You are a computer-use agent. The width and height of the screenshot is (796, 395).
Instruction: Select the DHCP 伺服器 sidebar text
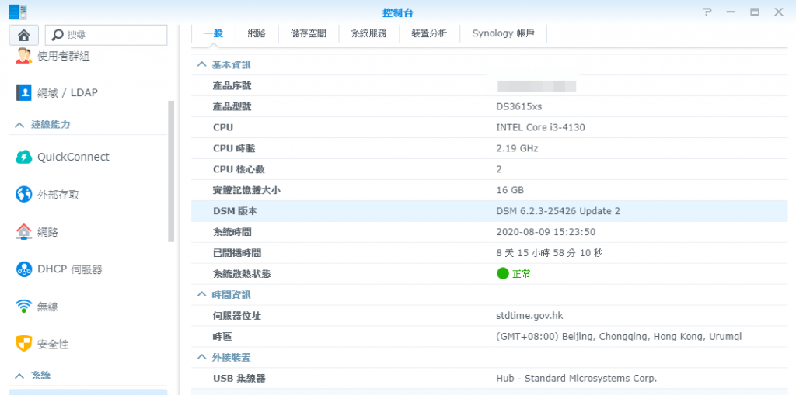(69, 269)
